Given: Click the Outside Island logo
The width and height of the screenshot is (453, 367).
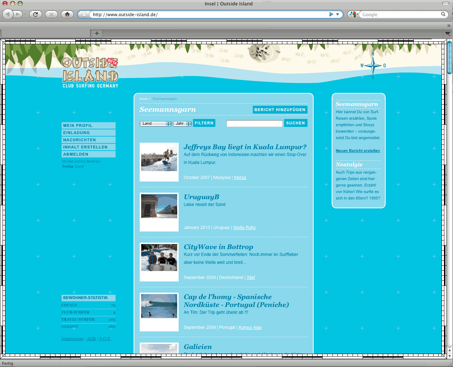Looking at the screenshot, I should [90, 73].
